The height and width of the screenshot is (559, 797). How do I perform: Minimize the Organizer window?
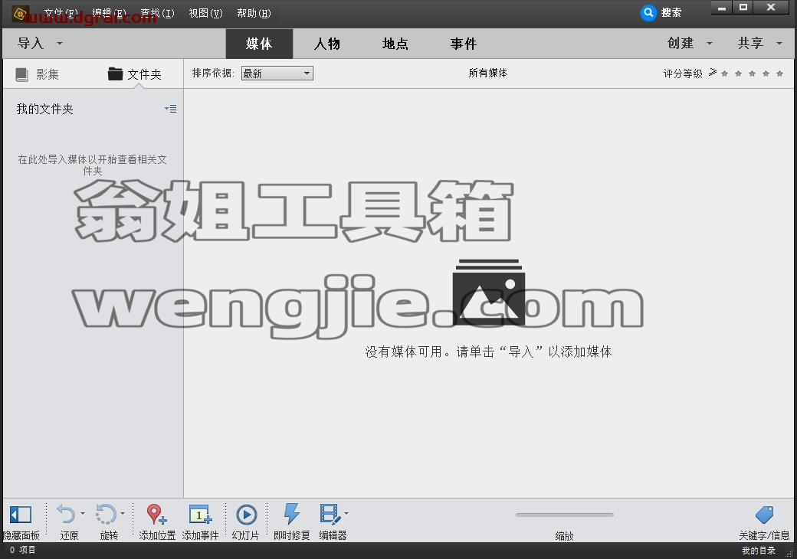pyautogui.click(x=721, y=8)
